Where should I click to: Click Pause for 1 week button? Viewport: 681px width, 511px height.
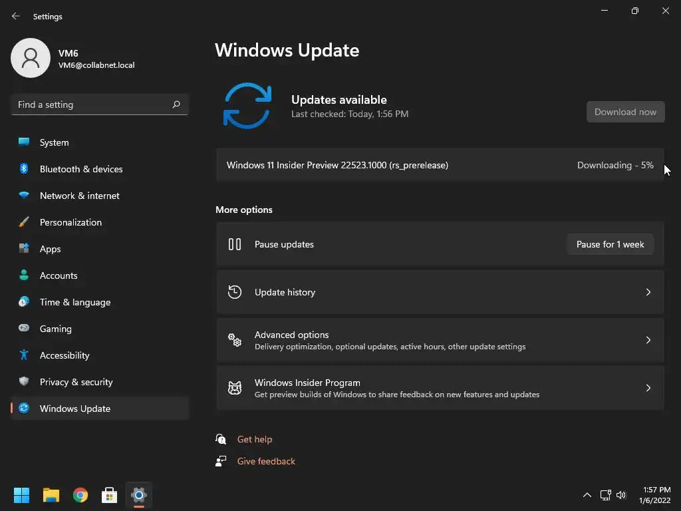tap(610, 244)
